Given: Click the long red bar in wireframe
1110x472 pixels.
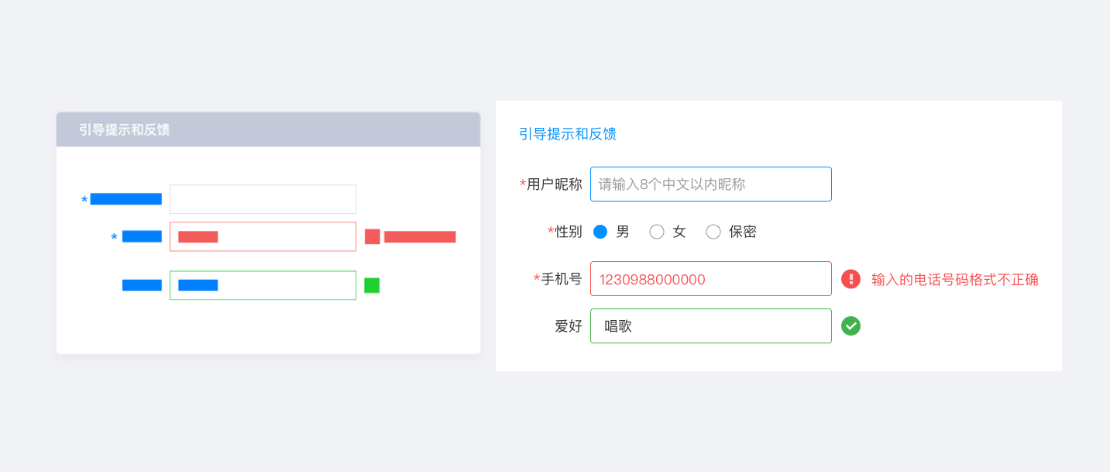Looking at the screenshot, I should (x=420, y=236).
